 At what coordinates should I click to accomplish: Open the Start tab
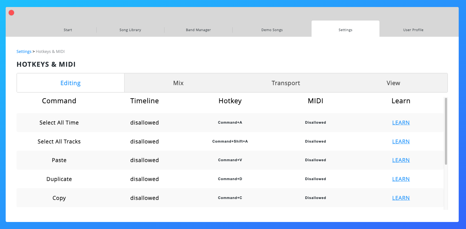tap(68, 30)
